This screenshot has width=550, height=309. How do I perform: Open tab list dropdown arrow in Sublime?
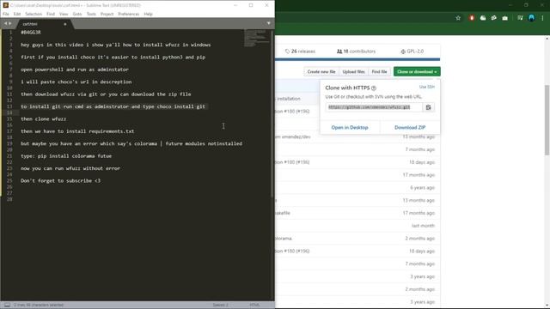[x=269, y=23]
